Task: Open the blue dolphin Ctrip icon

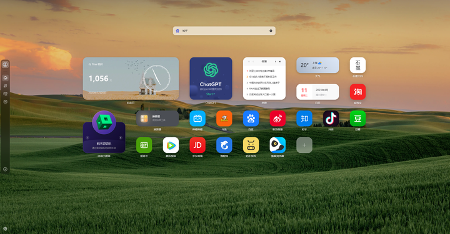Action: 224,145
